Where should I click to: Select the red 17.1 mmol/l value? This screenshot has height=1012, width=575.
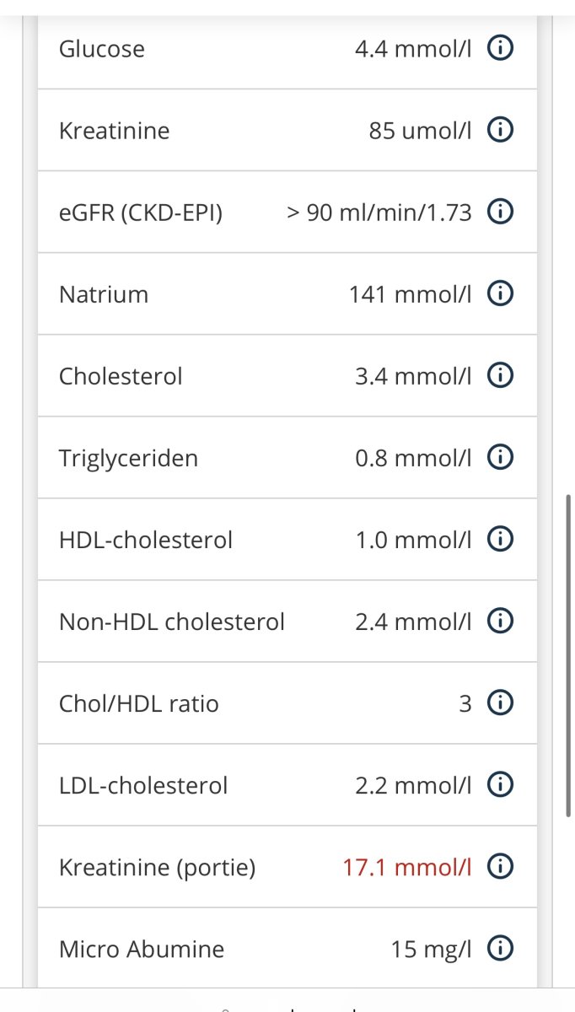pos(406,867)
